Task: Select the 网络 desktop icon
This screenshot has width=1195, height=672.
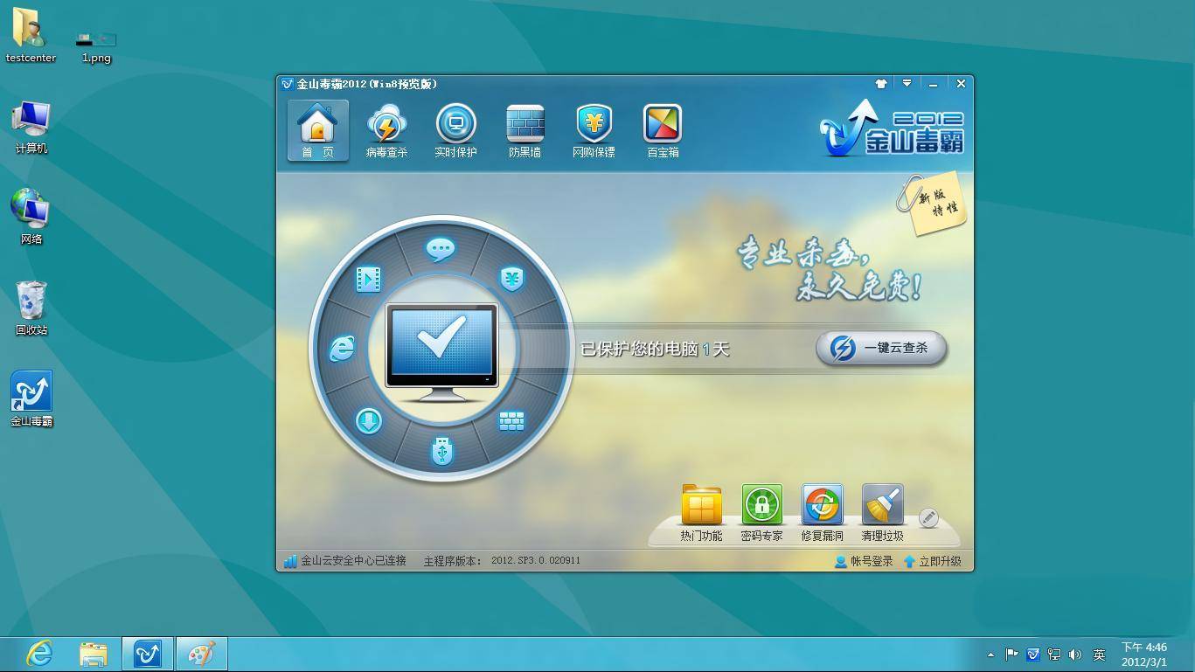Action: point(31,218)
